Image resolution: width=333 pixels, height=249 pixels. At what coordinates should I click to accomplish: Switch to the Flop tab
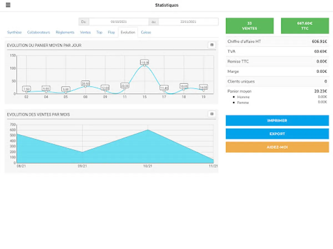point(111,32)
